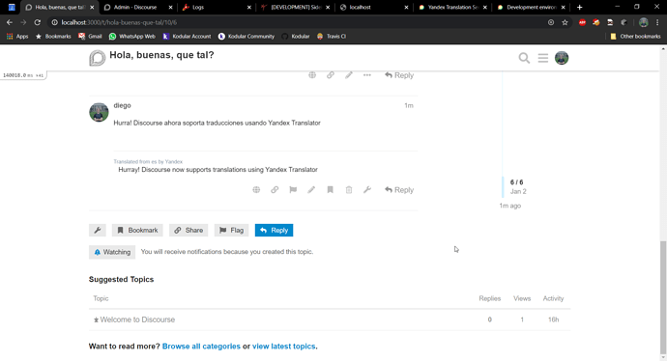667x361 pixels.
Task: Reply to the previous post
Action: coord(399,75)
